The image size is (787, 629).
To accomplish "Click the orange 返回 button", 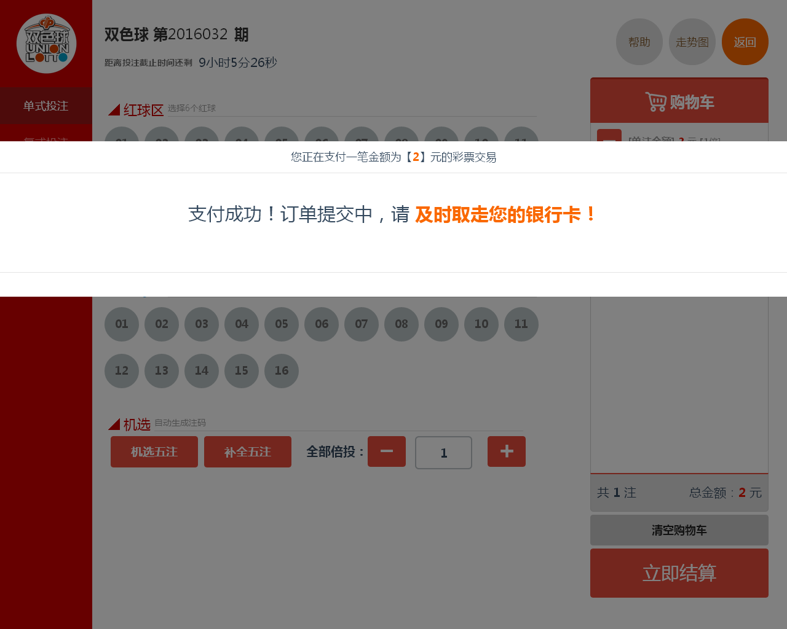I will (x=745, y=42).
